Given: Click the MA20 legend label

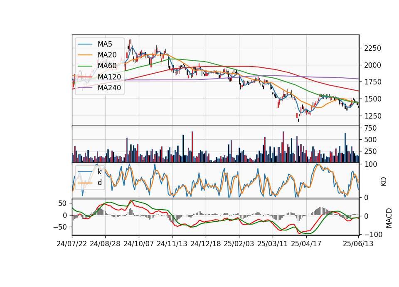Looking at the screenshot, I should point(107,55).
